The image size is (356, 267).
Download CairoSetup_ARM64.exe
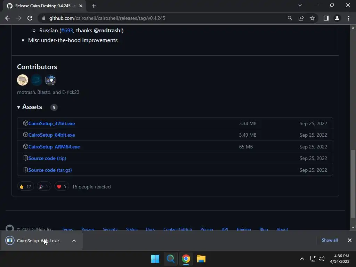click(54, 147)
